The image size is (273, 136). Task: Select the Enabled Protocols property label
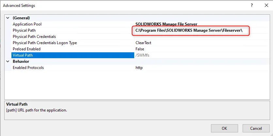tap(28, 68)
